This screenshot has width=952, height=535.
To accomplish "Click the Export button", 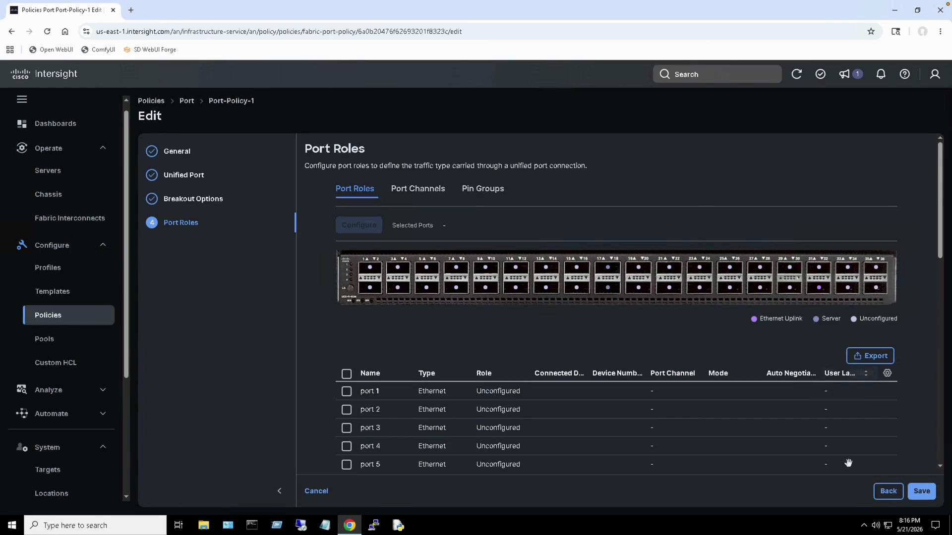I will pos(870,356).
